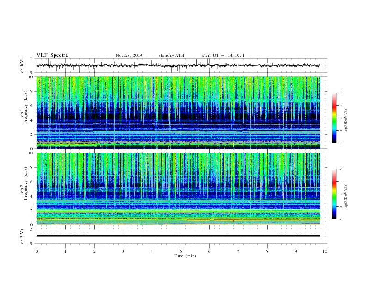Click the "VLF Spectra" plot title
The width and height of the screenshot is (366, 282).
tap(52, 55)
